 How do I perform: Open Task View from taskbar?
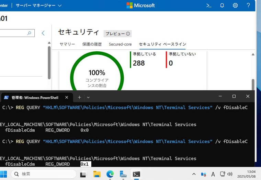click(83, 174)
